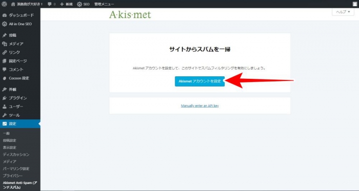This screenshot has height=191, width=359.
Task: Click the ユーザー menu label
Action: [16, 107]
